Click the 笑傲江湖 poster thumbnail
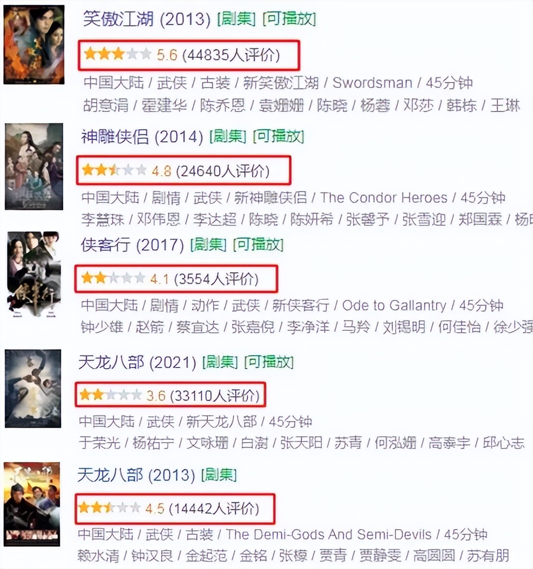 (x=34, y=45)
